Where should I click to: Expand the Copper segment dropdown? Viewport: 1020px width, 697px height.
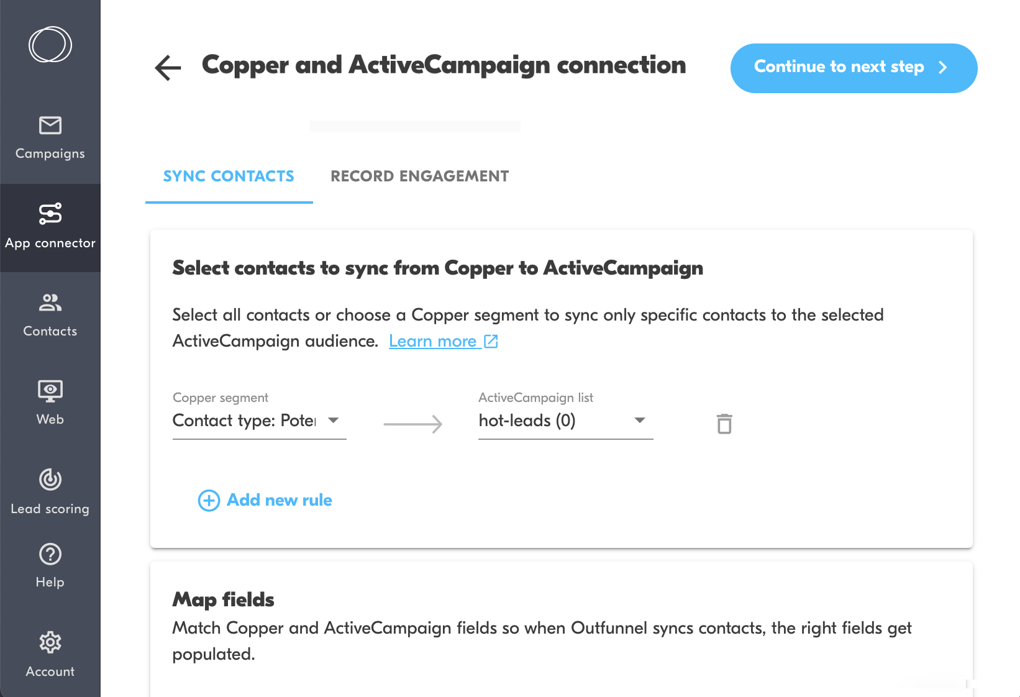click(x=334, y=421)
